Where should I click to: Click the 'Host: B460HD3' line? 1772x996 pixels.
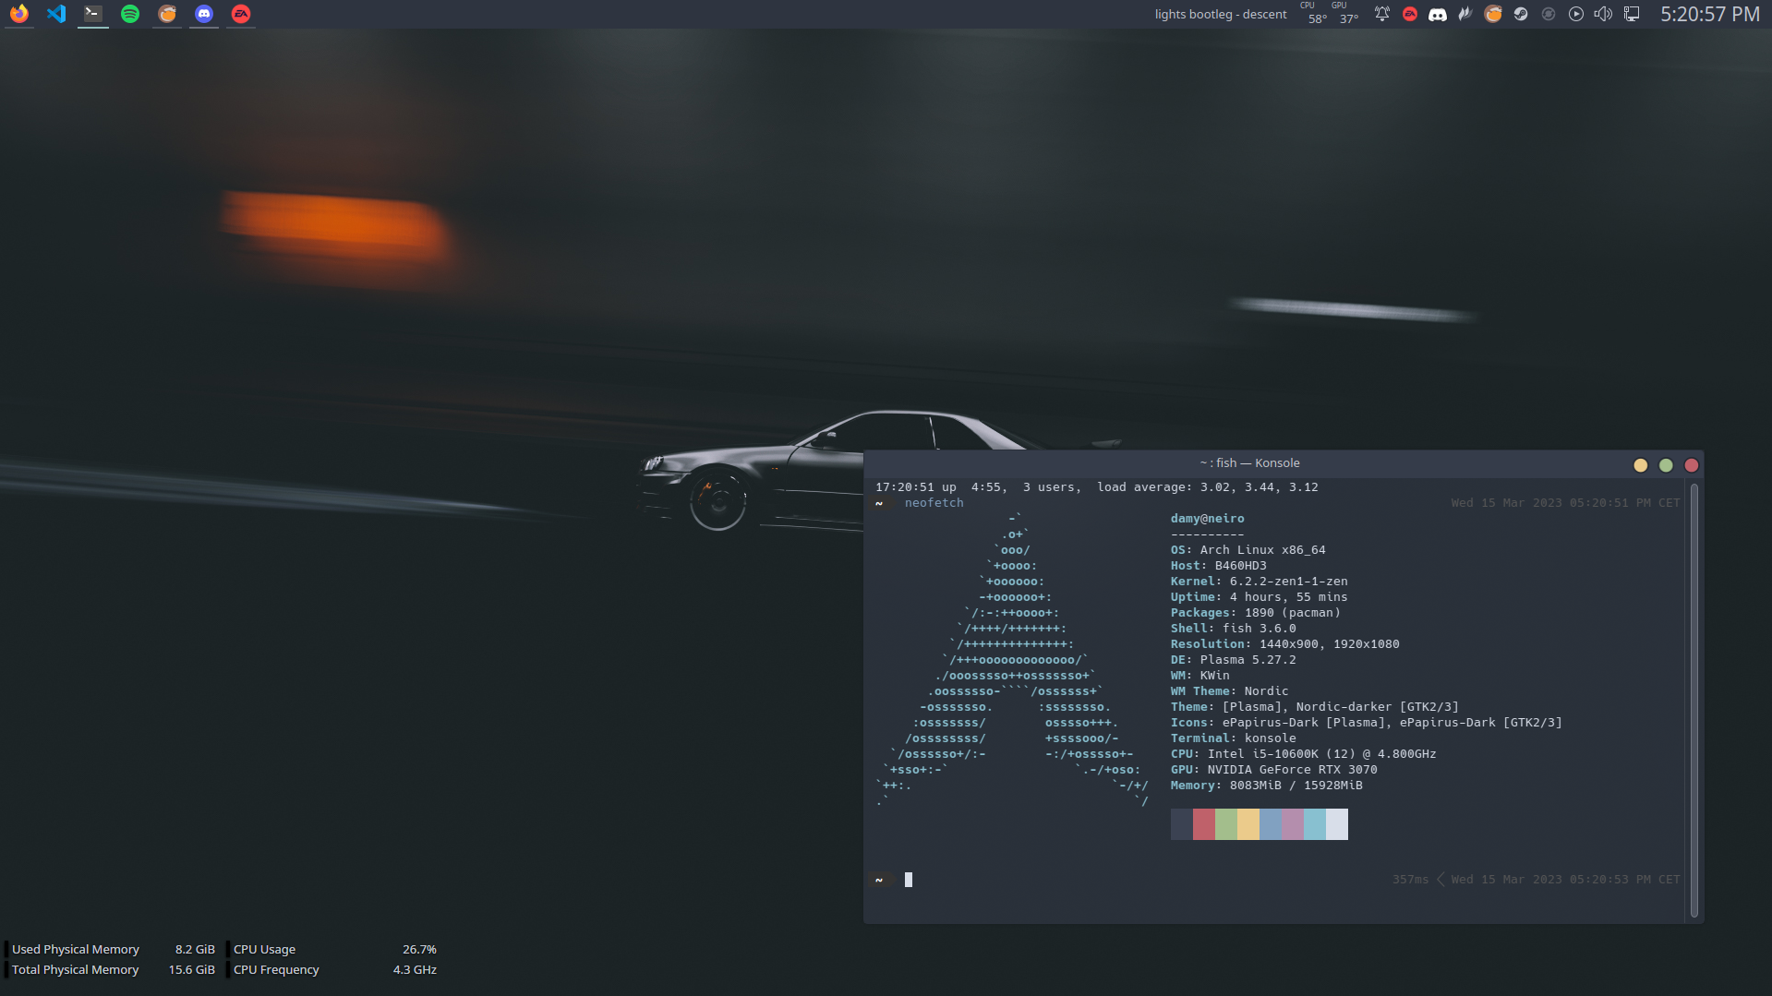coord(1218,566)
